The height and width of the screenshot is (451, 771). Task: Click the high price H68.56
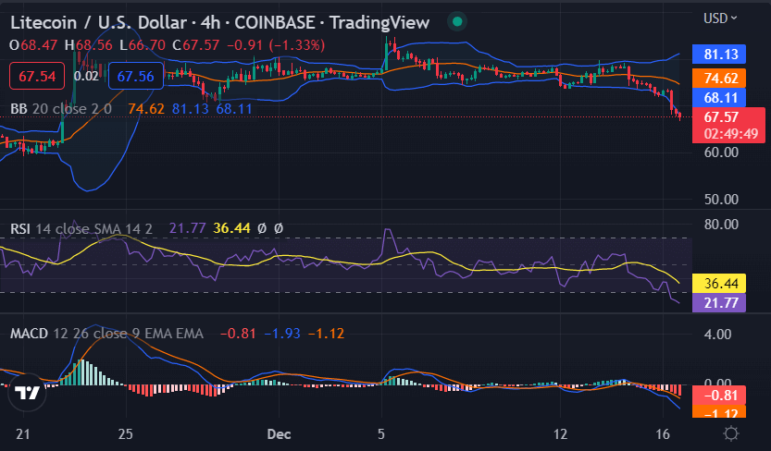(89, 45)
